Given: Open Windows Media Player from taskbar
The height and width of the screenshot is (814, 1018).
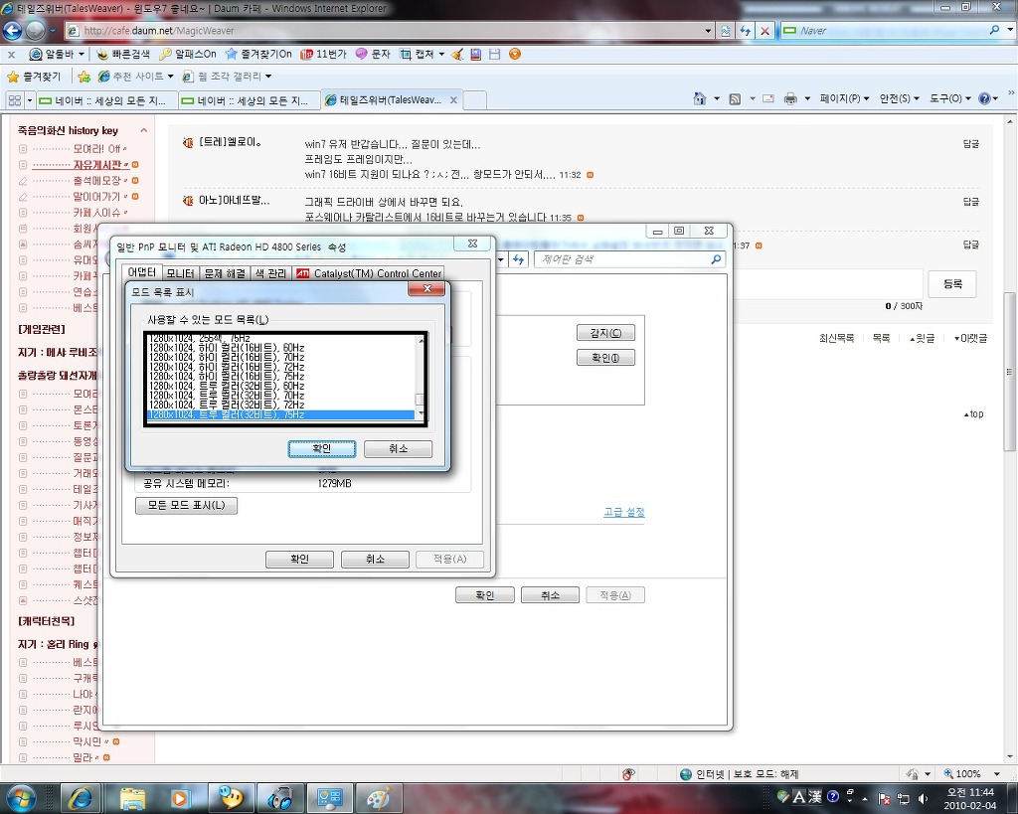Looking at the screenshot, I should (181, 798).
